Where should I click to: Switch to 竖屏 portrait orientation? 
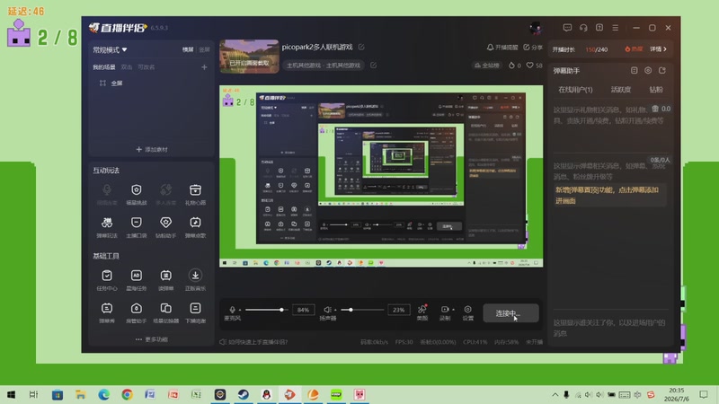tap(204, 49)
